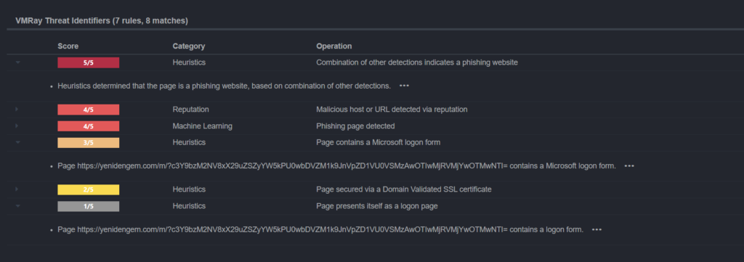
Task: Collapse the logon page 1/5 row
Action: click(x=17, y=206)
